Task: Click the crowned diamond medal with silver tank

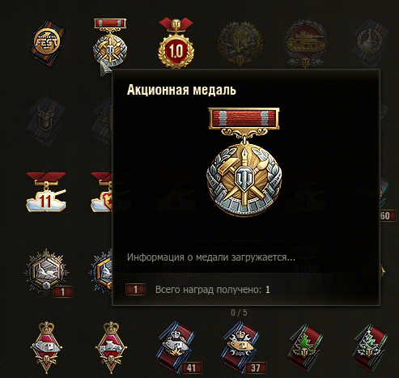Action: point(46,347)
